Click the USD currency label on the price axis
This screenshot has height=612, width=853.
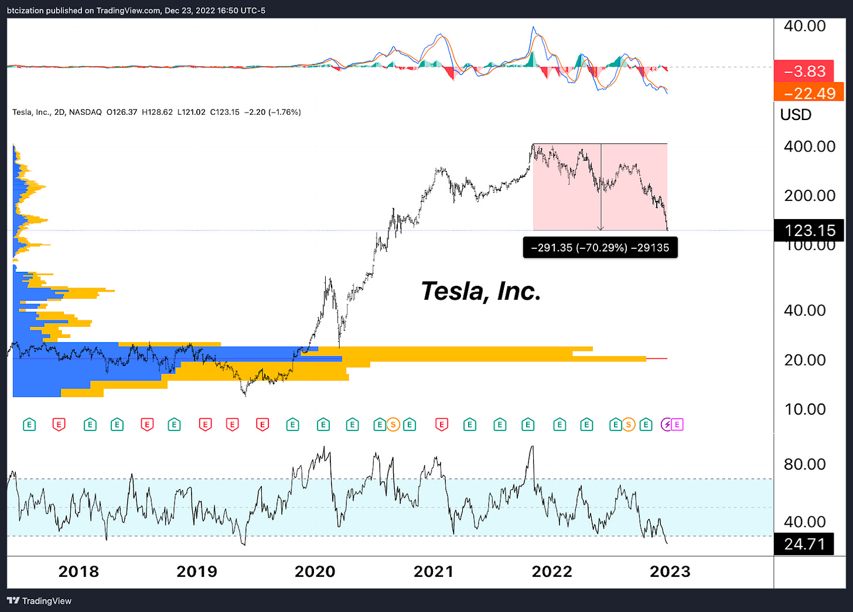coord(796,115)
